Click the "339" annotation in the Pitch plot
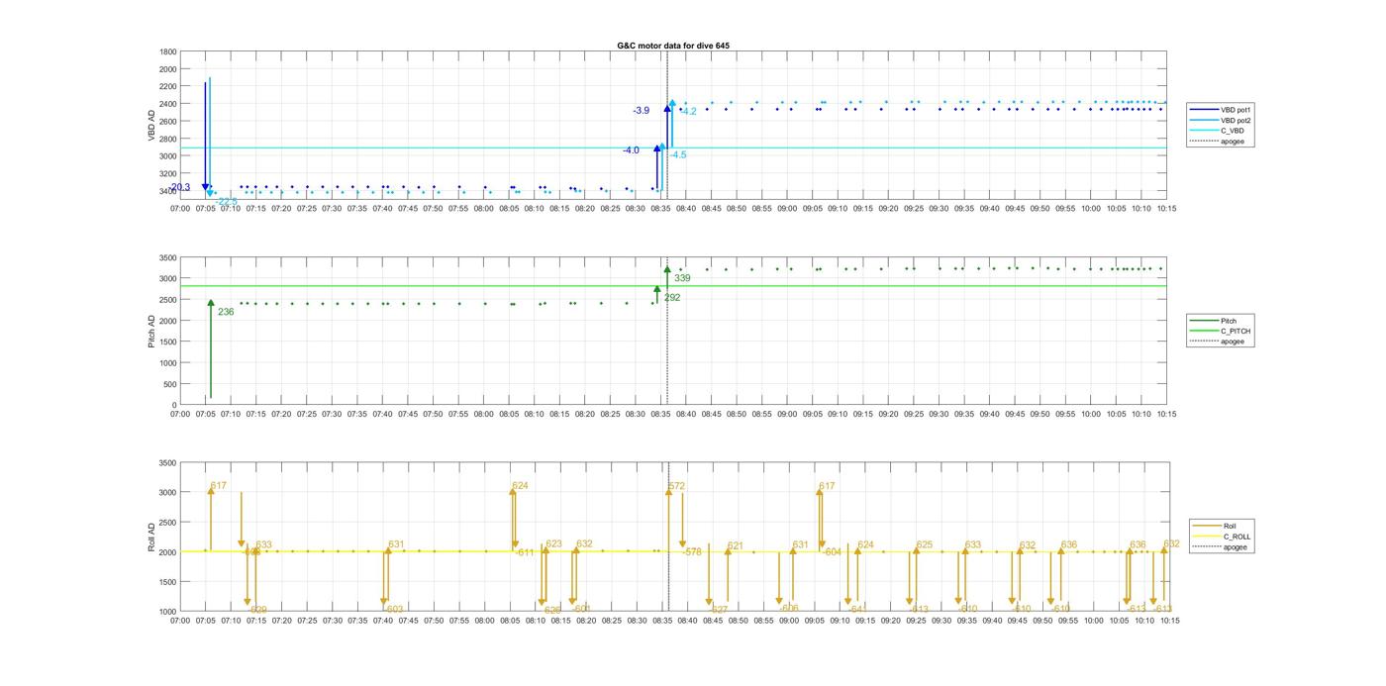 [682, 278]
